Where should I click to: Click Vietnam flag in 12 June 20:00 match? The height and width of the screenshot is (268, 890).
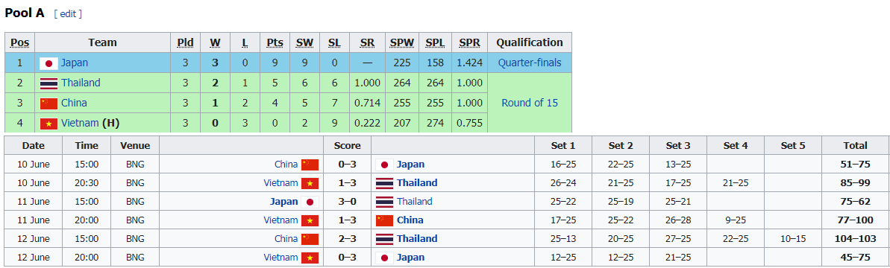(x=310, y=258)
